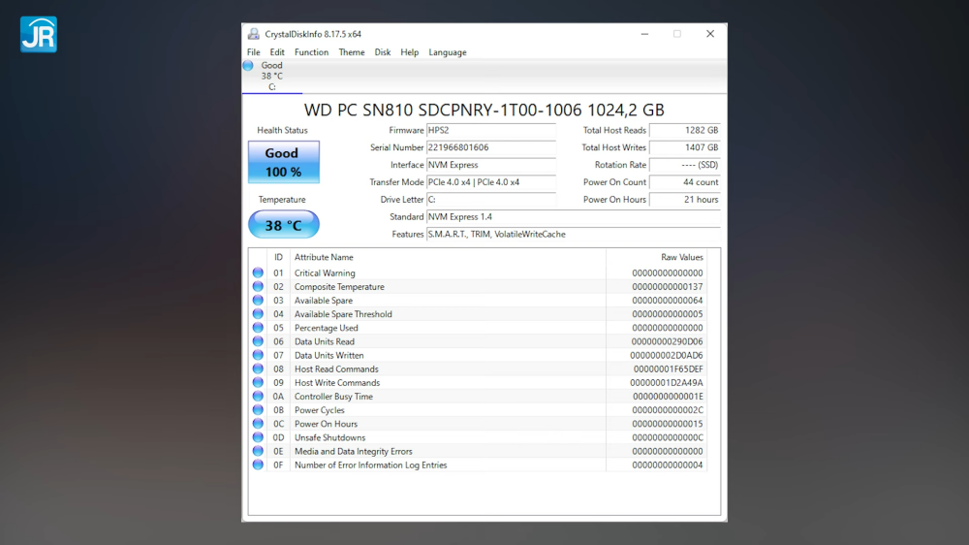Click the Serial Number field
The height and width of the screenshot is (545, 969).
[x=490, y=147]
